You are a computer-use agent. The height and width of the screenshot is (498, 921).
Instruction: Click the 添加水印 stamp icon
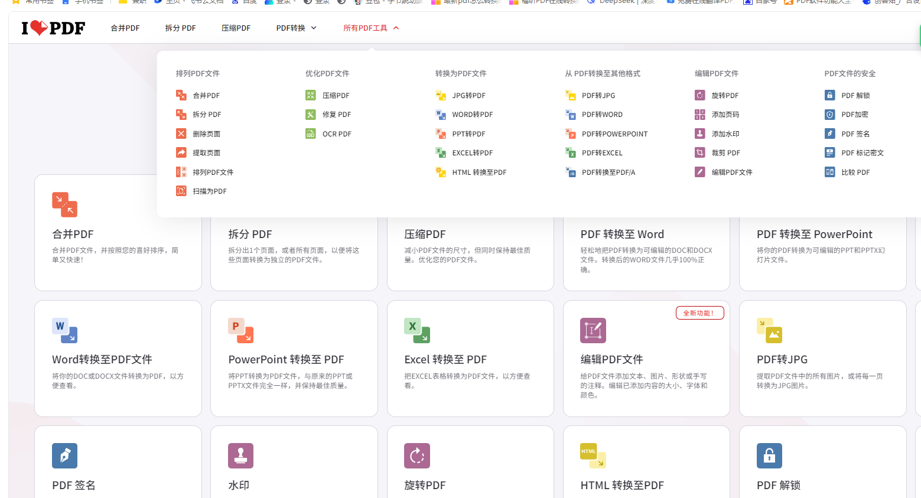[x=699, y=134]
